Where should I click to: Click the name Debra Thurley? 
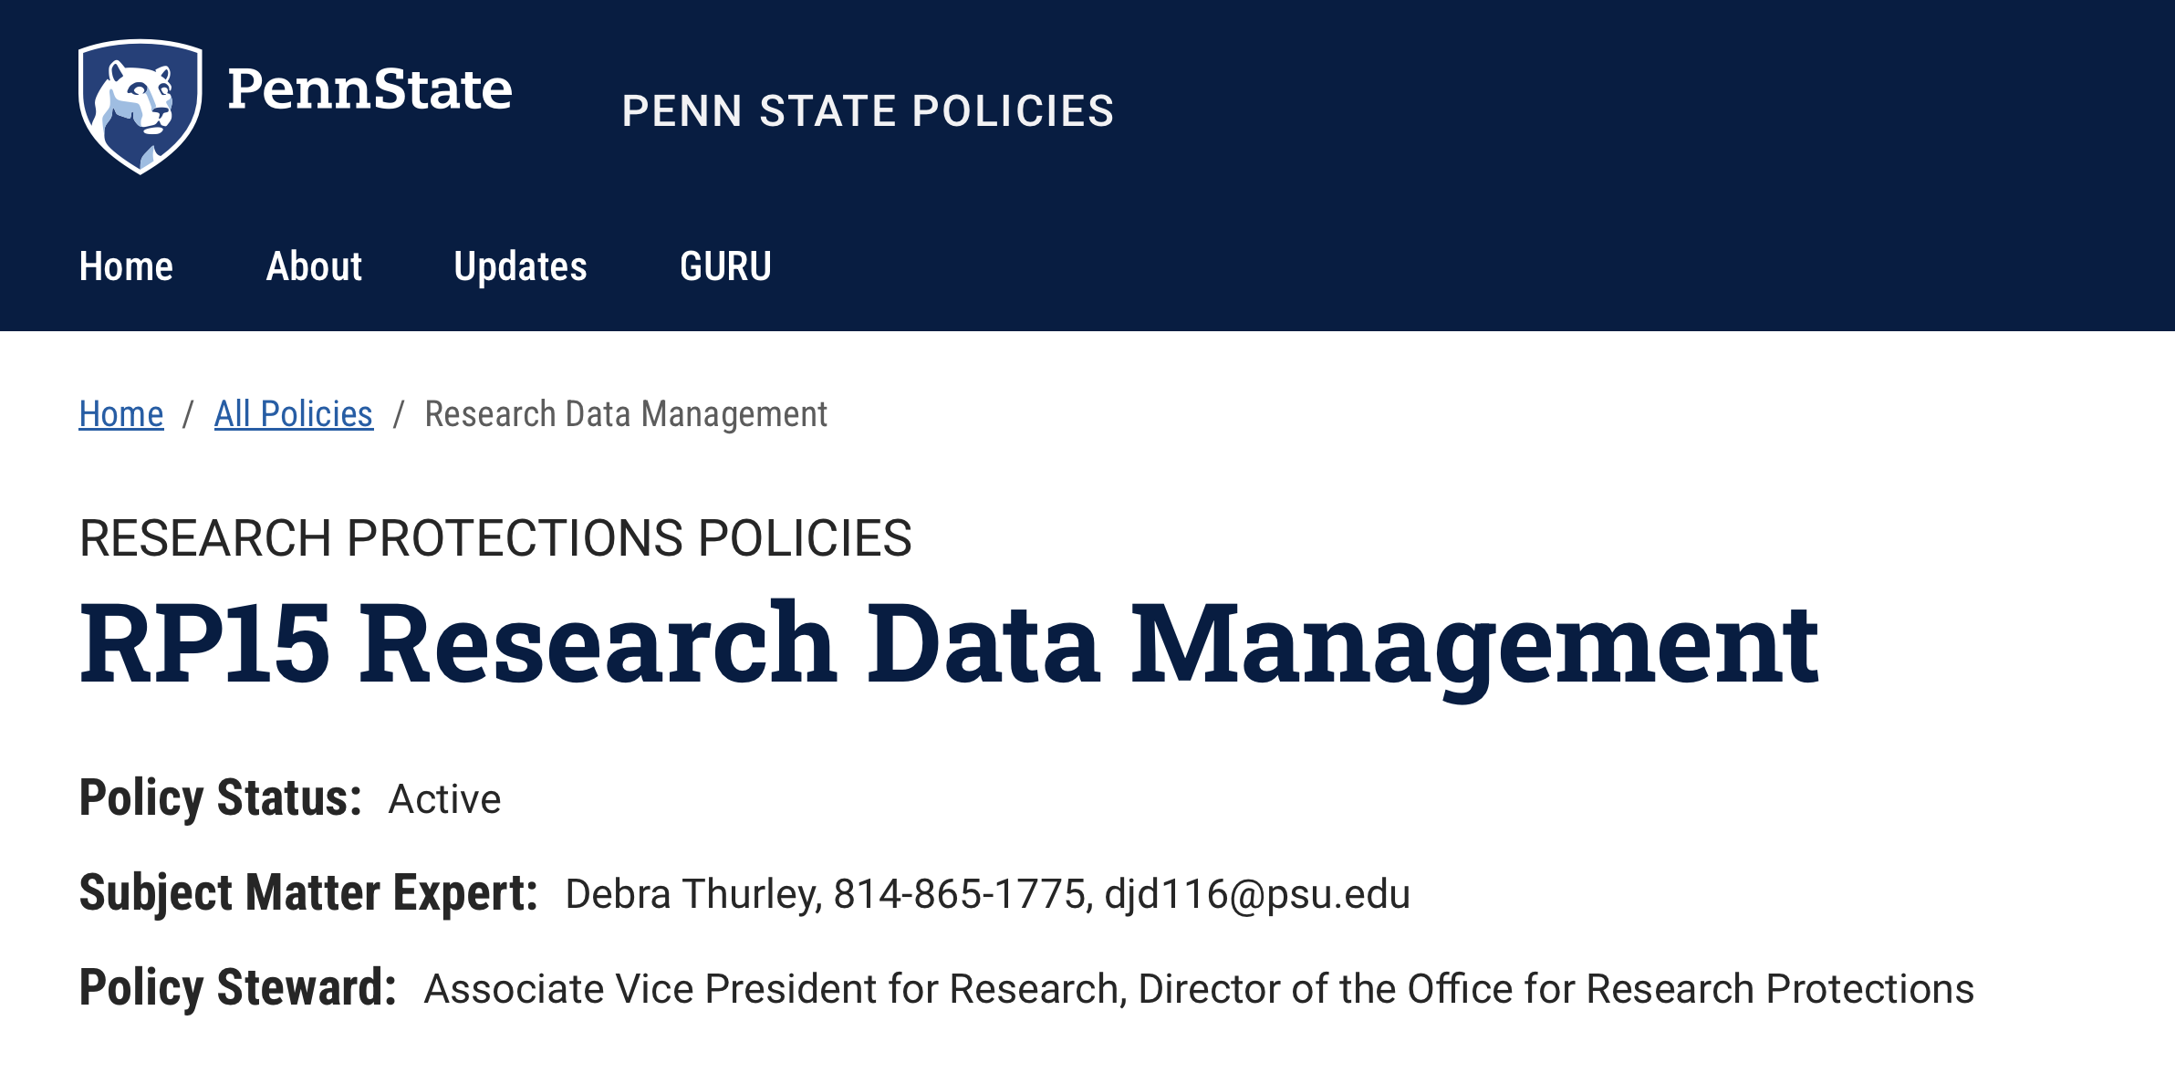pyautogui.click(x=691, y=894)
